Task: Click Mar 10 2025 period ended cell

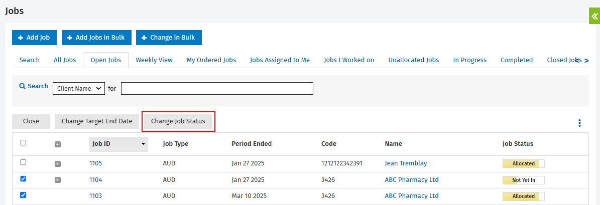Action: (x=249, y=196)
